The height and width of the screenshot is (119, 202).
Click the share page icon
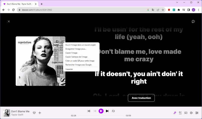click(x=158, y=10)
